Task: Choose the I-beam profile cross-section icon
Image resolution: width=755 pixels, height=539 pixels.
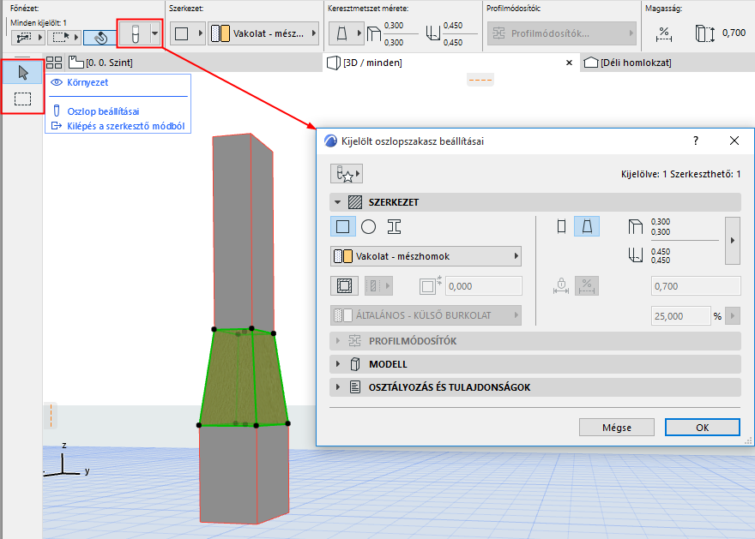Action: (x=395, y=227)
